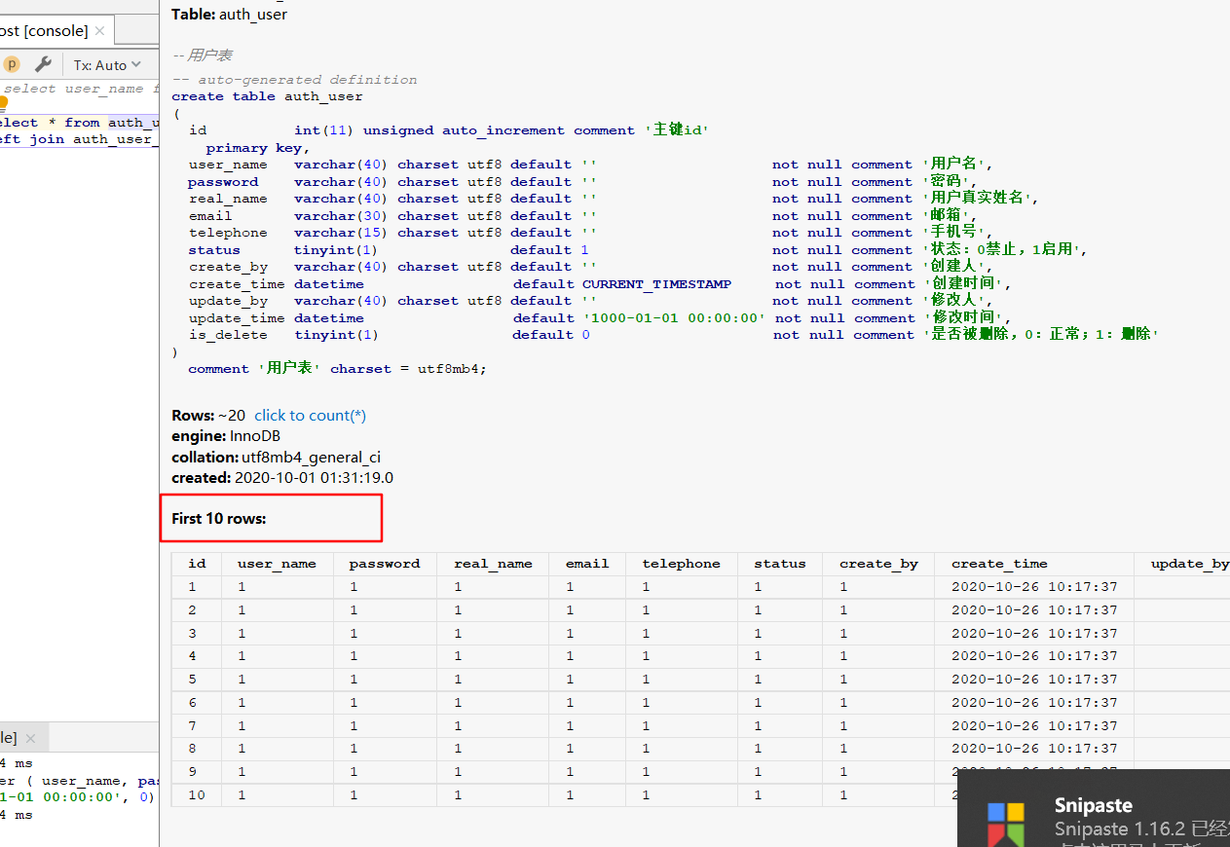The image size is (1230, 847).
Task: Close the [console] editor tab
Action: point(100,31)
